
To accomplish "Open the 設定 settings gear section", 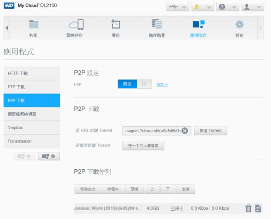I will point(239,28).
